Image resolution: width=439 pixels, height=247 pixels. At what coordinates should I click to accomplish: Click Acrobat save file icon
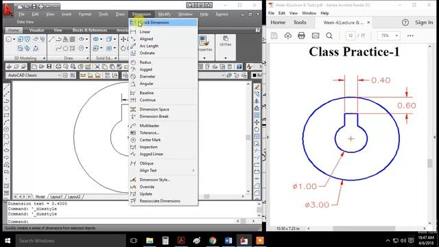tap(274, 36)
